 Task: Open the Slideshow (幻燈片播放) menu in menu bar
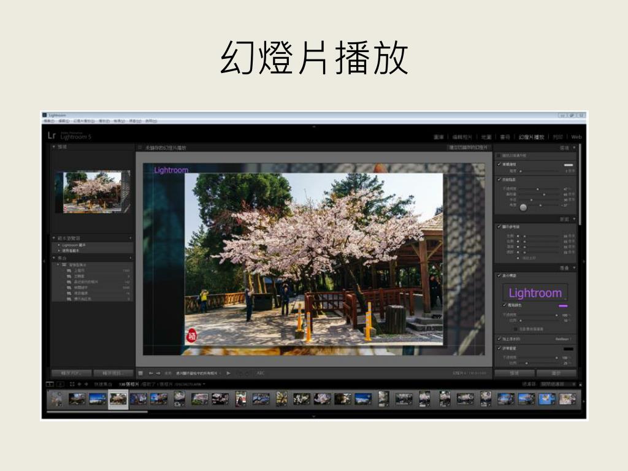[84, 121]
